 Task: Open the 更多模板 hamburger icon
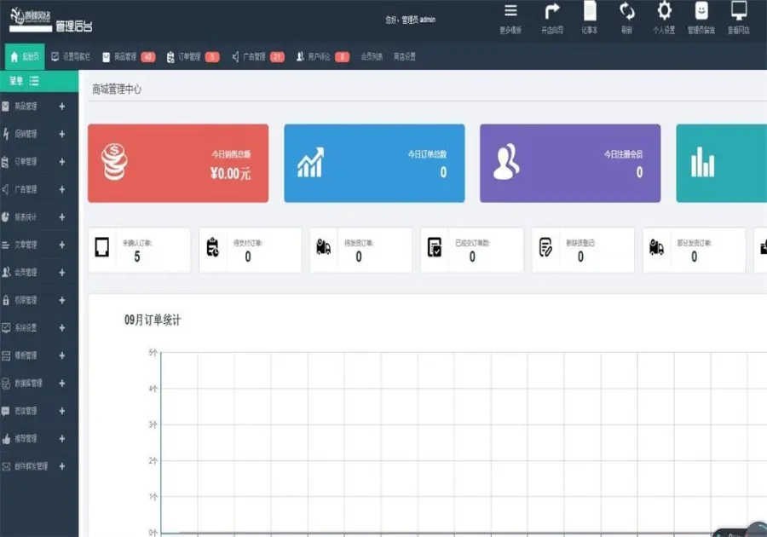[510, 11]
